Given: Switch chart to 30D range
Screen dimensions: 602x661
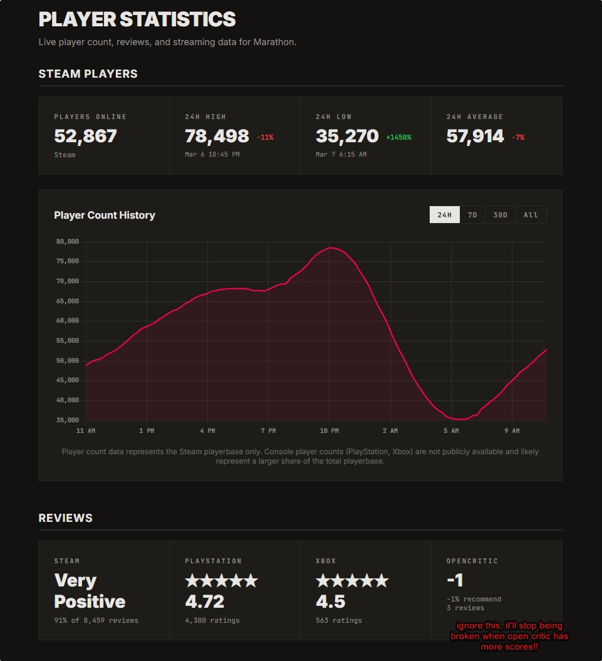Looking at the screenshot, I should coord(501,214).
